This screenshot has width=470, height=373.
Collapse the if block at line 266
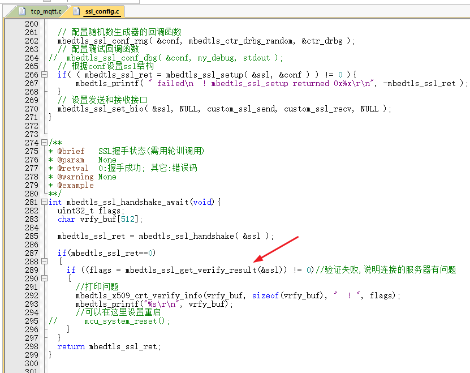click(x=44, y=74)
